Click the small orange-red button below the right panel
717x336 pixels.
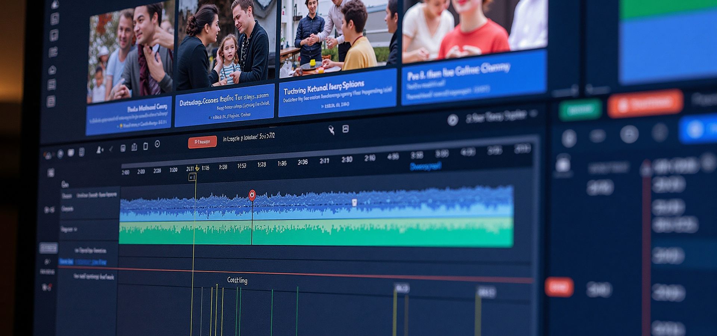coord(559,287)
